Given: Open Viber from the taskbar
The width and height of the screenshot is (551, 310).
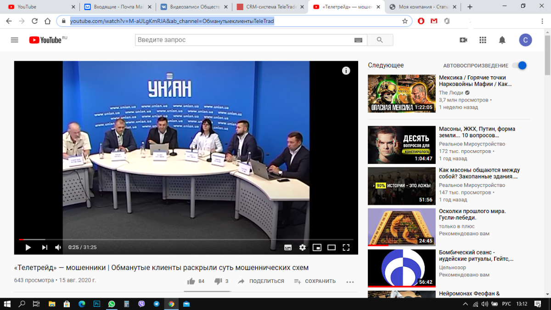Looking at the screenshot, I should point(141,304).
